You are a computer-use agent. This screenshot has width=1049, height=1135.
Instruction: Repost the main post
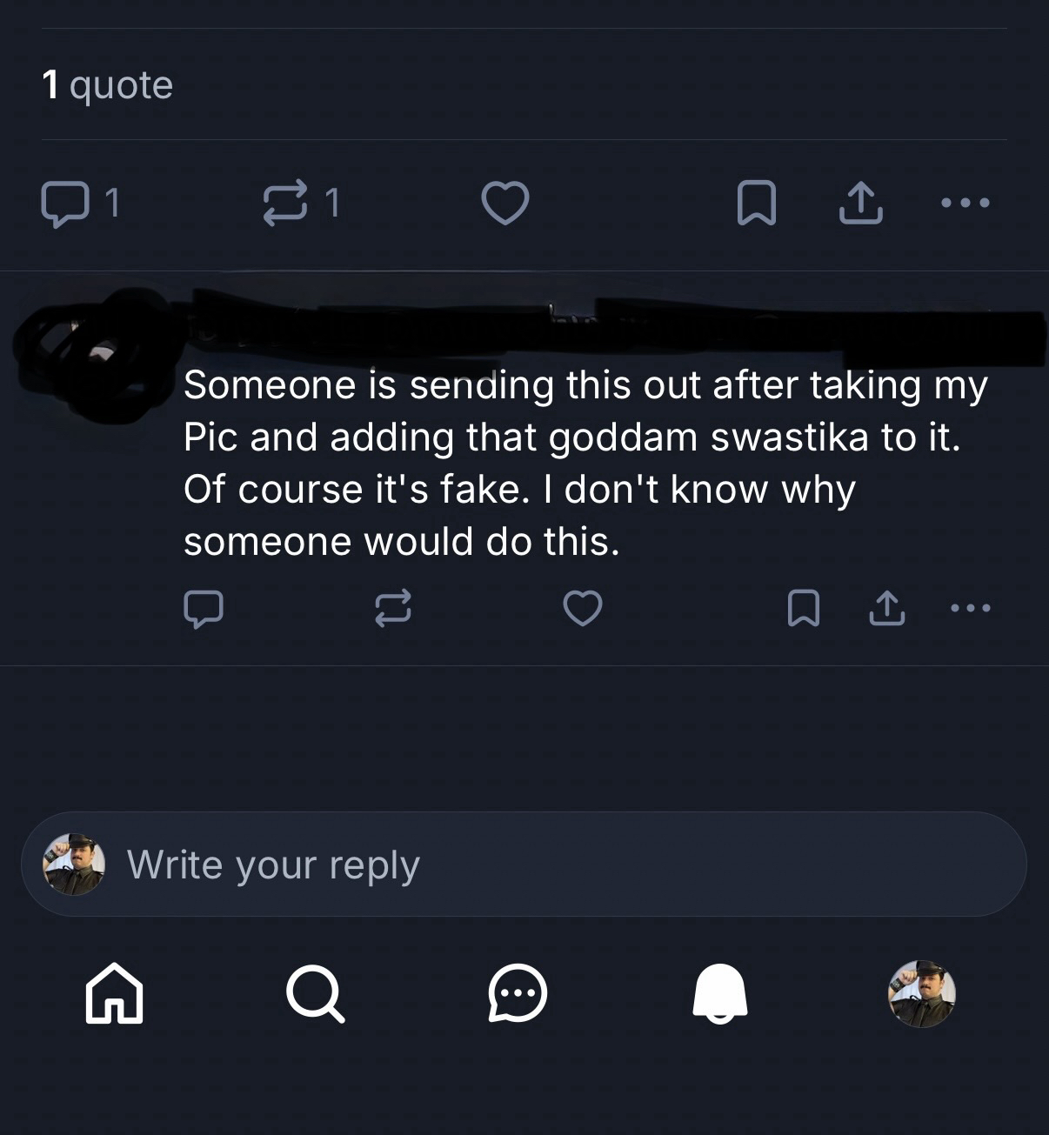coord(285,204)
